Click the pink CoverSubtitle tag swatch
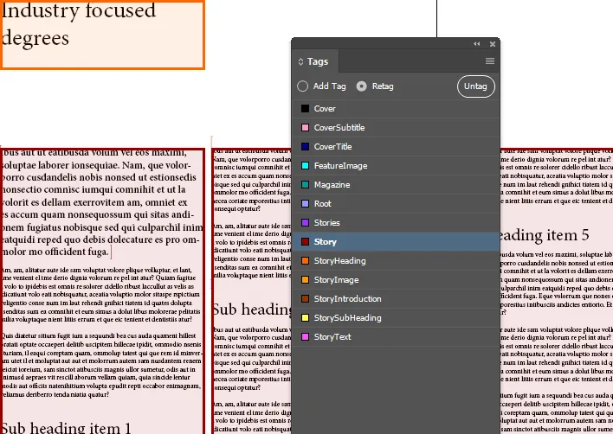This screenshot has height=434, width=613. pyautogui.click(x=305, y=128)
